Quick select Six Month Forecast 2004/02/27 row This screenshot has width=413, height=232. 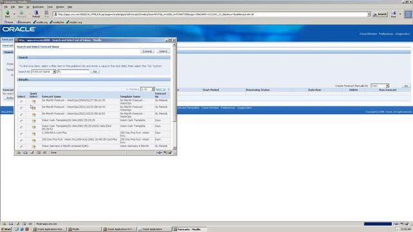(x=34, y=101)
